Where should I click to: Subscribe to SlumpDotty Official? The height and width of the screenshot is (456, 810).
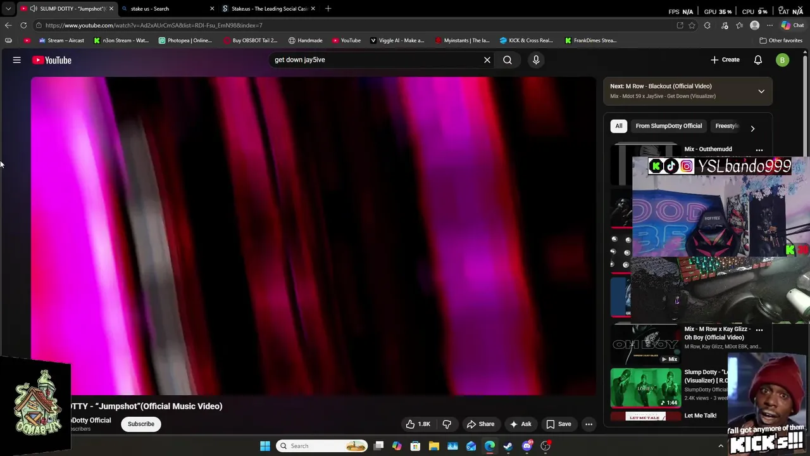pyautogui.click(x=141, y=424)
